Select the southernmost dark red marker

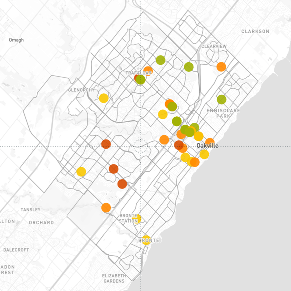[122, 184]
